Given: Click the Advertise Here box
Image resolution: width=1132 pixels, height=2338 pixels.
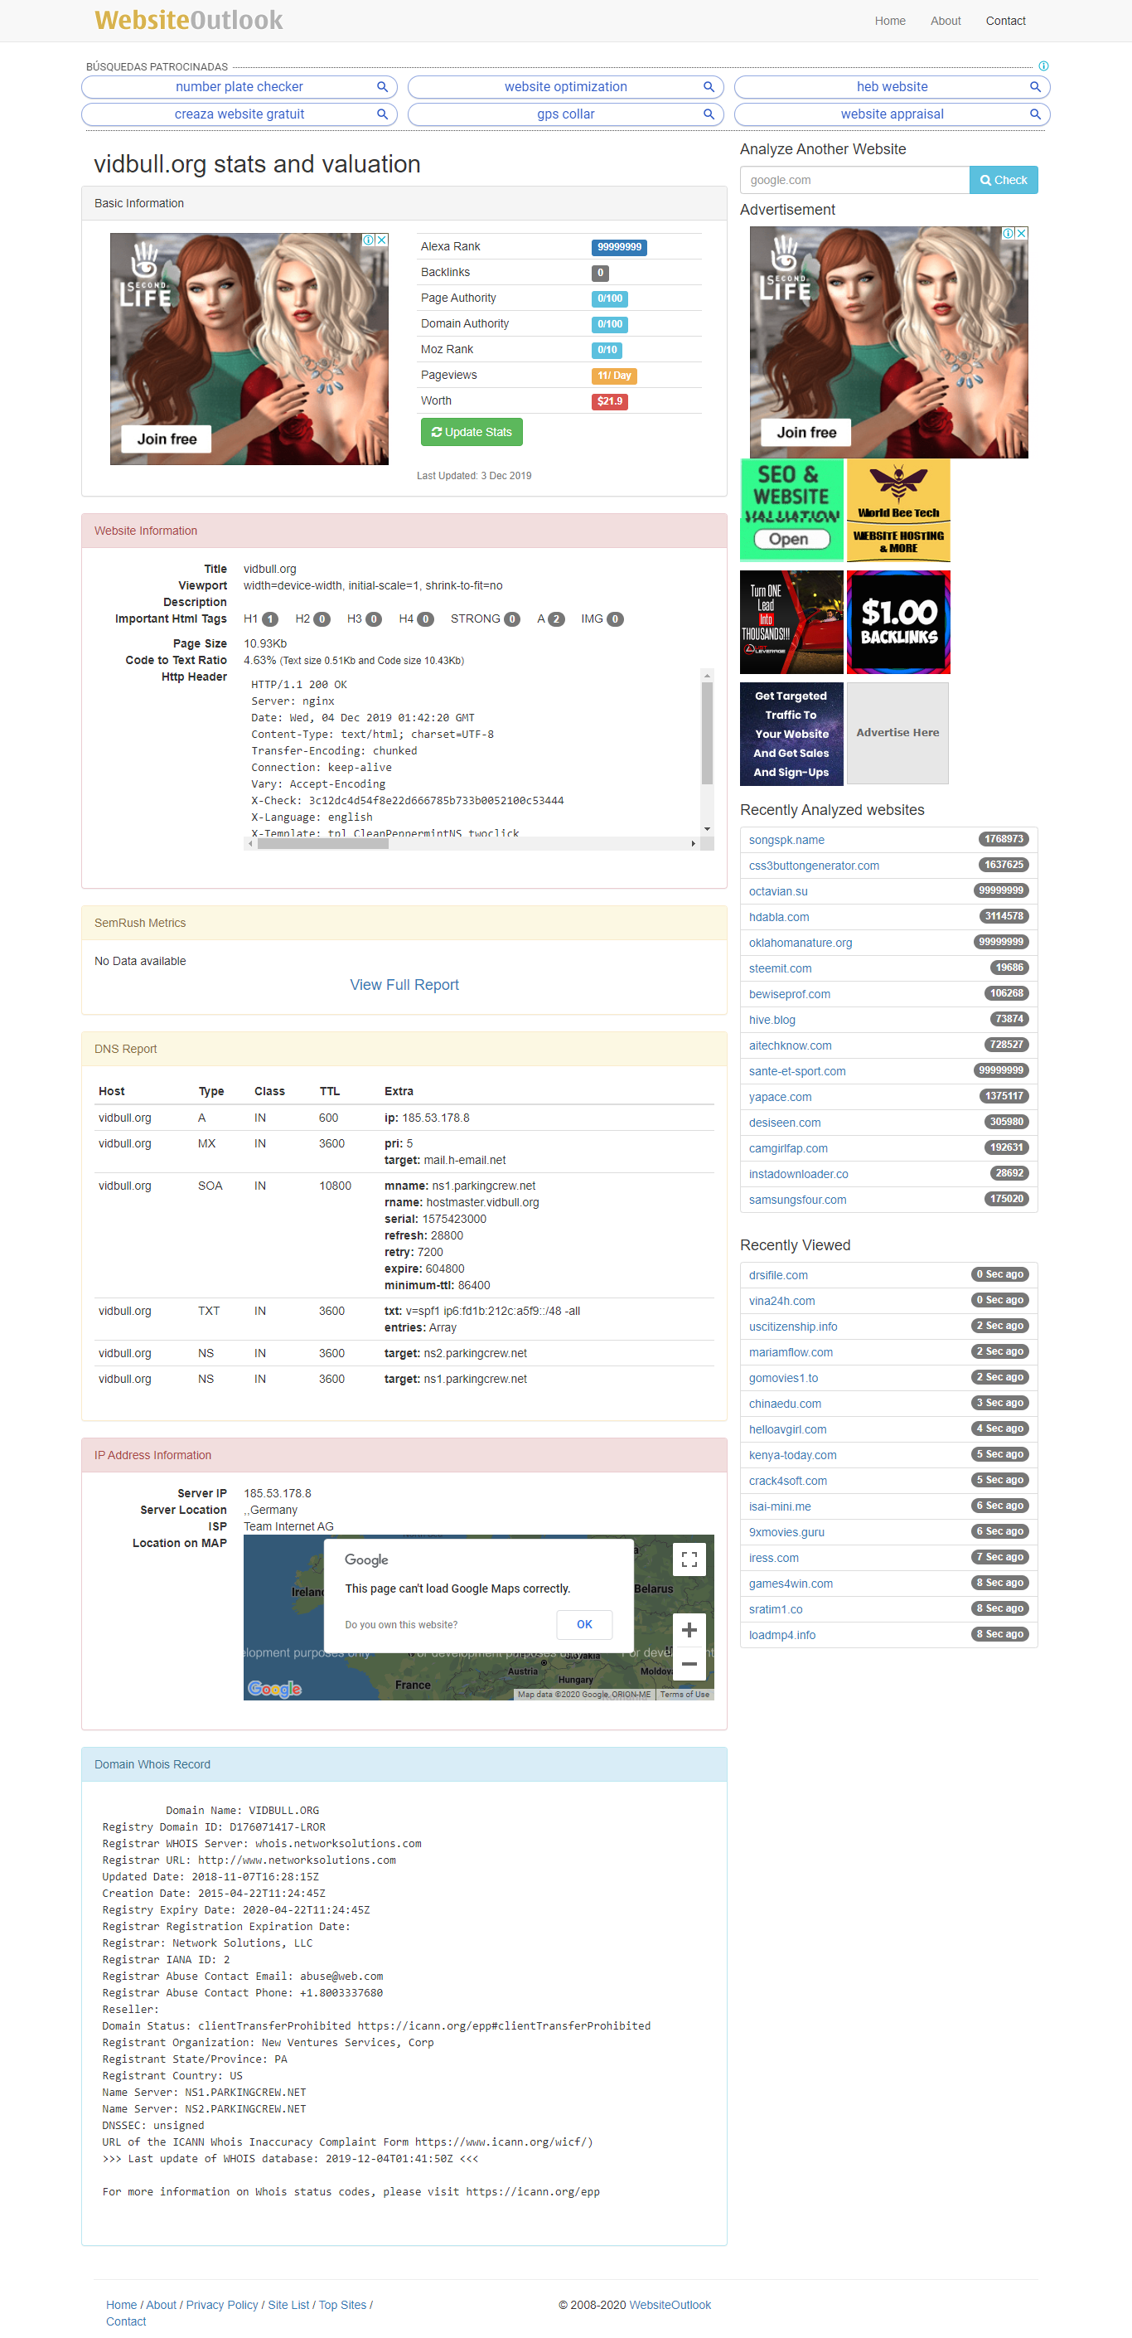Looking at the screenshot, I should tap(898, 734).
